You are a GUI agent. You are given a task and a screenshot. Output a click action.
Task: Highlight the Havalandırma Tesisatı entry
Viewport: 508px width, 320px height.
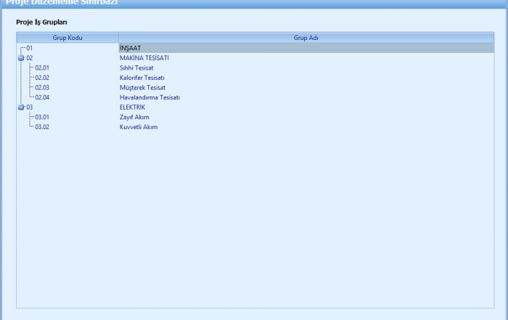pos(149,97)
